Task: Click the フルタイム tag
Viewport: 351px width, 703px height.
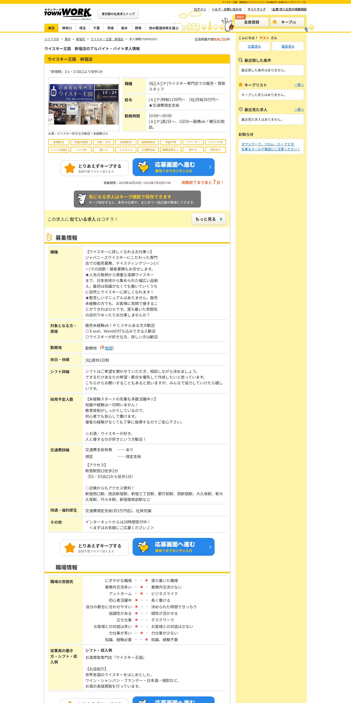Action: [126, 150]
